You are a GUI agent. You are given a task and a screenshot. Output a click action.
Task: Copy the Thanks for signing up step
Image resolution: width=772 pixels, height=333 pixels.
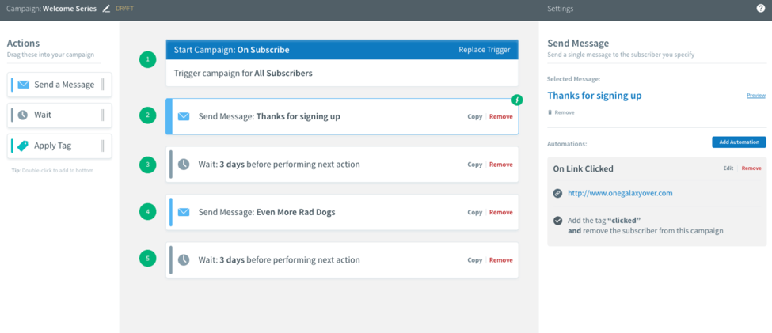(474, 116)
